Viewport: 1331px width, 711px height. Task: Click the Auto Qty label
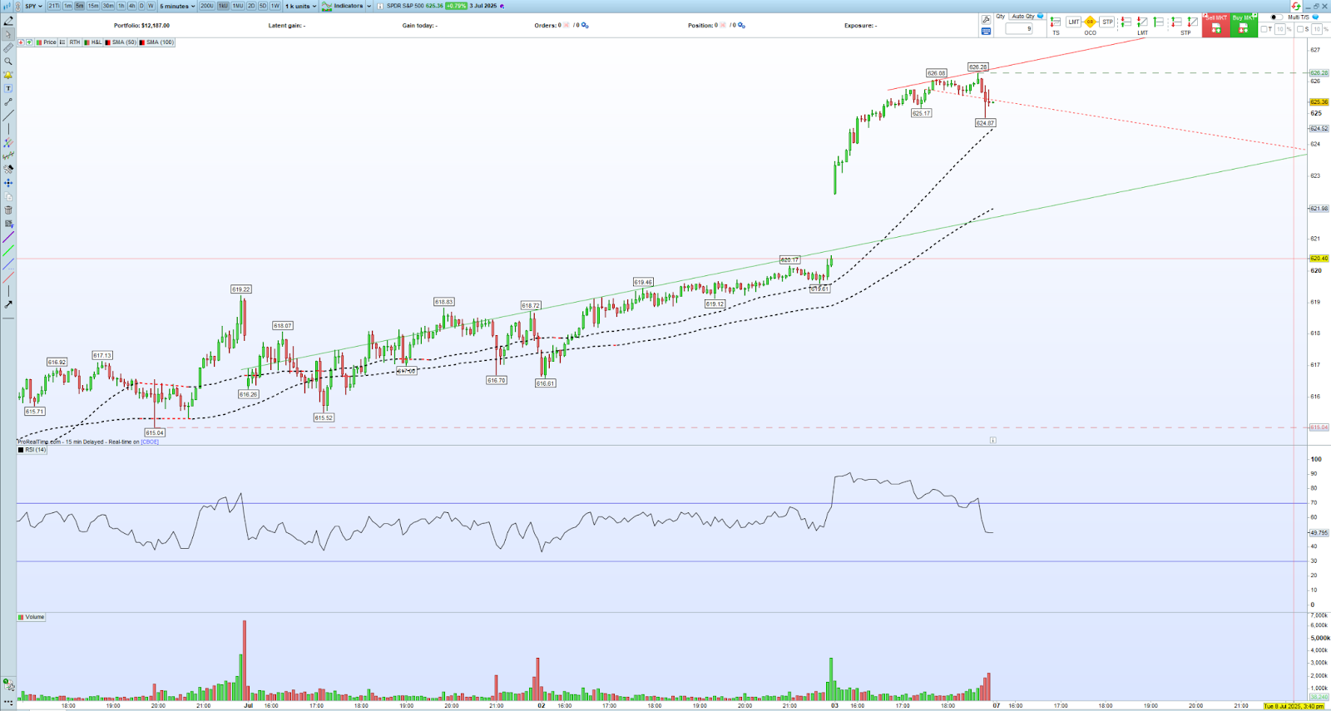tap(1023, 17)
